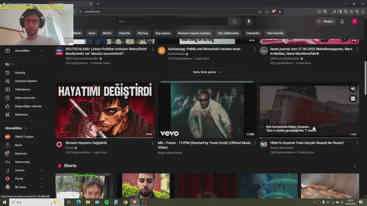
Task: Select the 'Rap yapma' filter chip
Action: (x=163, y=33)
